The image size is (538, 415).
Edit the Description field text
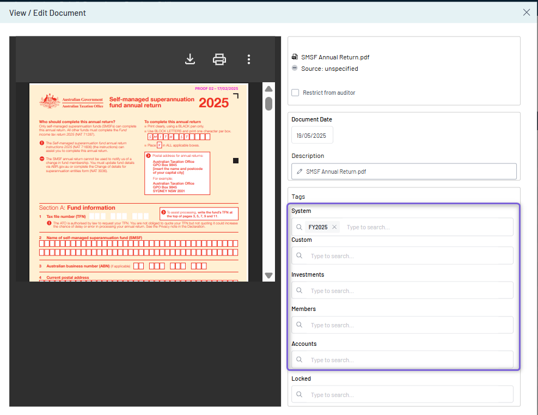(x=404, y=172)
